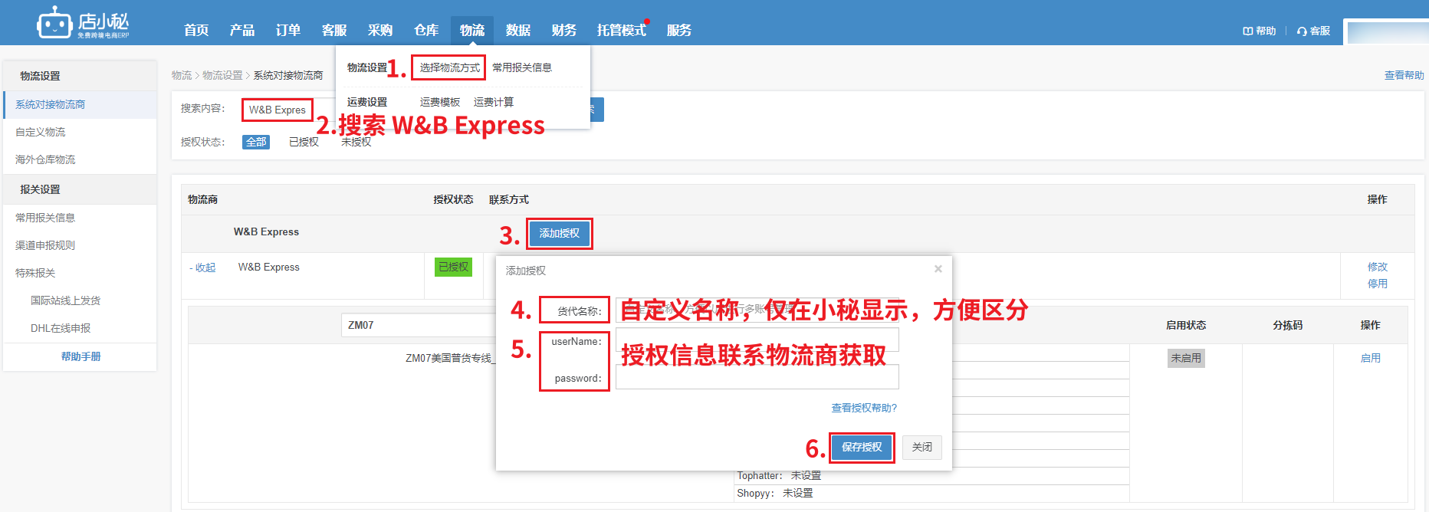Click the 关闭 button in the dialog

click(x=922, y=447)
